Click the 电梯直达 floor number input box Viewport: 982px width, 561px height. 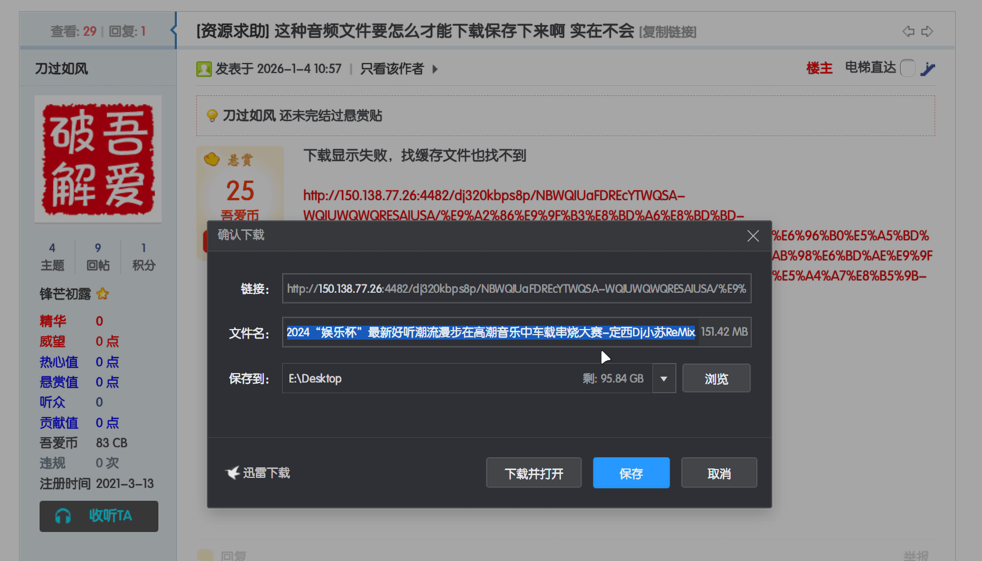(907, 68)
